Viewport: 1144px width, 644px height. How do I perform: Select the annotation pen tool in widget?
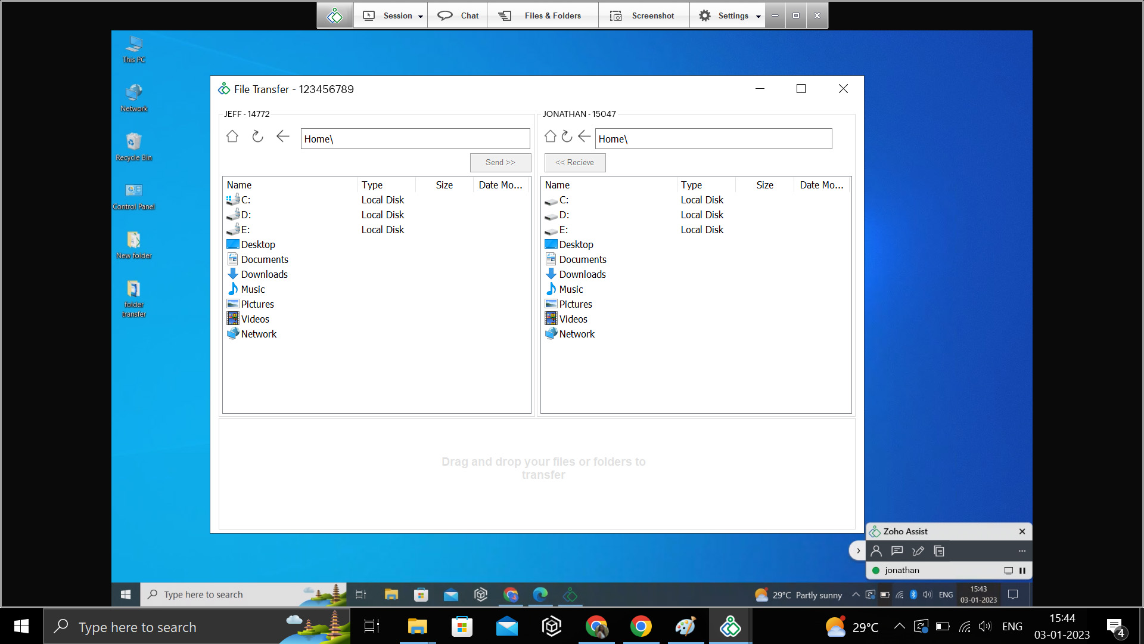918,551
